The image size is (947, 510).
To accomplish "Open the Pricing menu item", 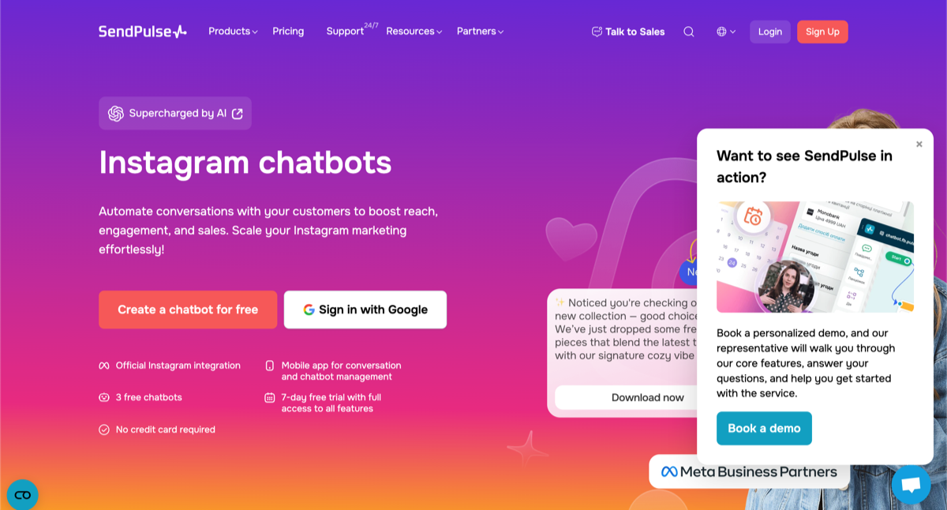I will tap(288, 32).
